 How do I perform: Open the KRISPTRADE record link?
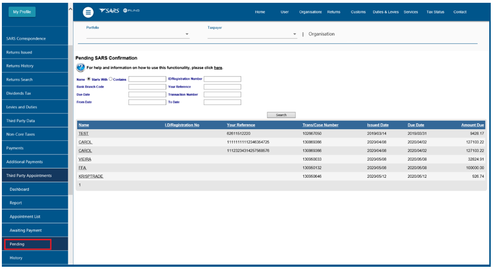[91, 176]
